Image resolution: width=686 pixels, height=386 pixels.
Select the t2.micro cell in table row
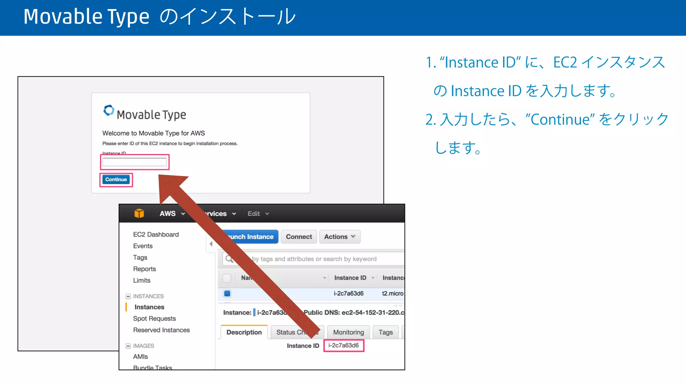(393, 294)
